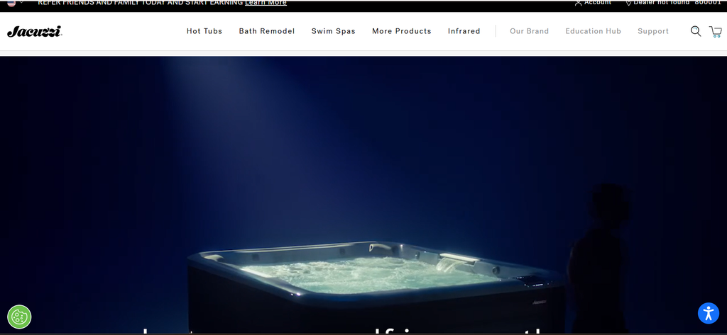The height and width of the screenshot is (335, 727).
Task: Open the accessibility widget icon
Action: (709, 313)
